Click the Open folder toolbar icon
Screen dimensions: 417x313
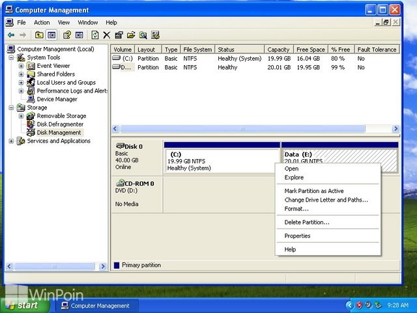click(131, 35)
